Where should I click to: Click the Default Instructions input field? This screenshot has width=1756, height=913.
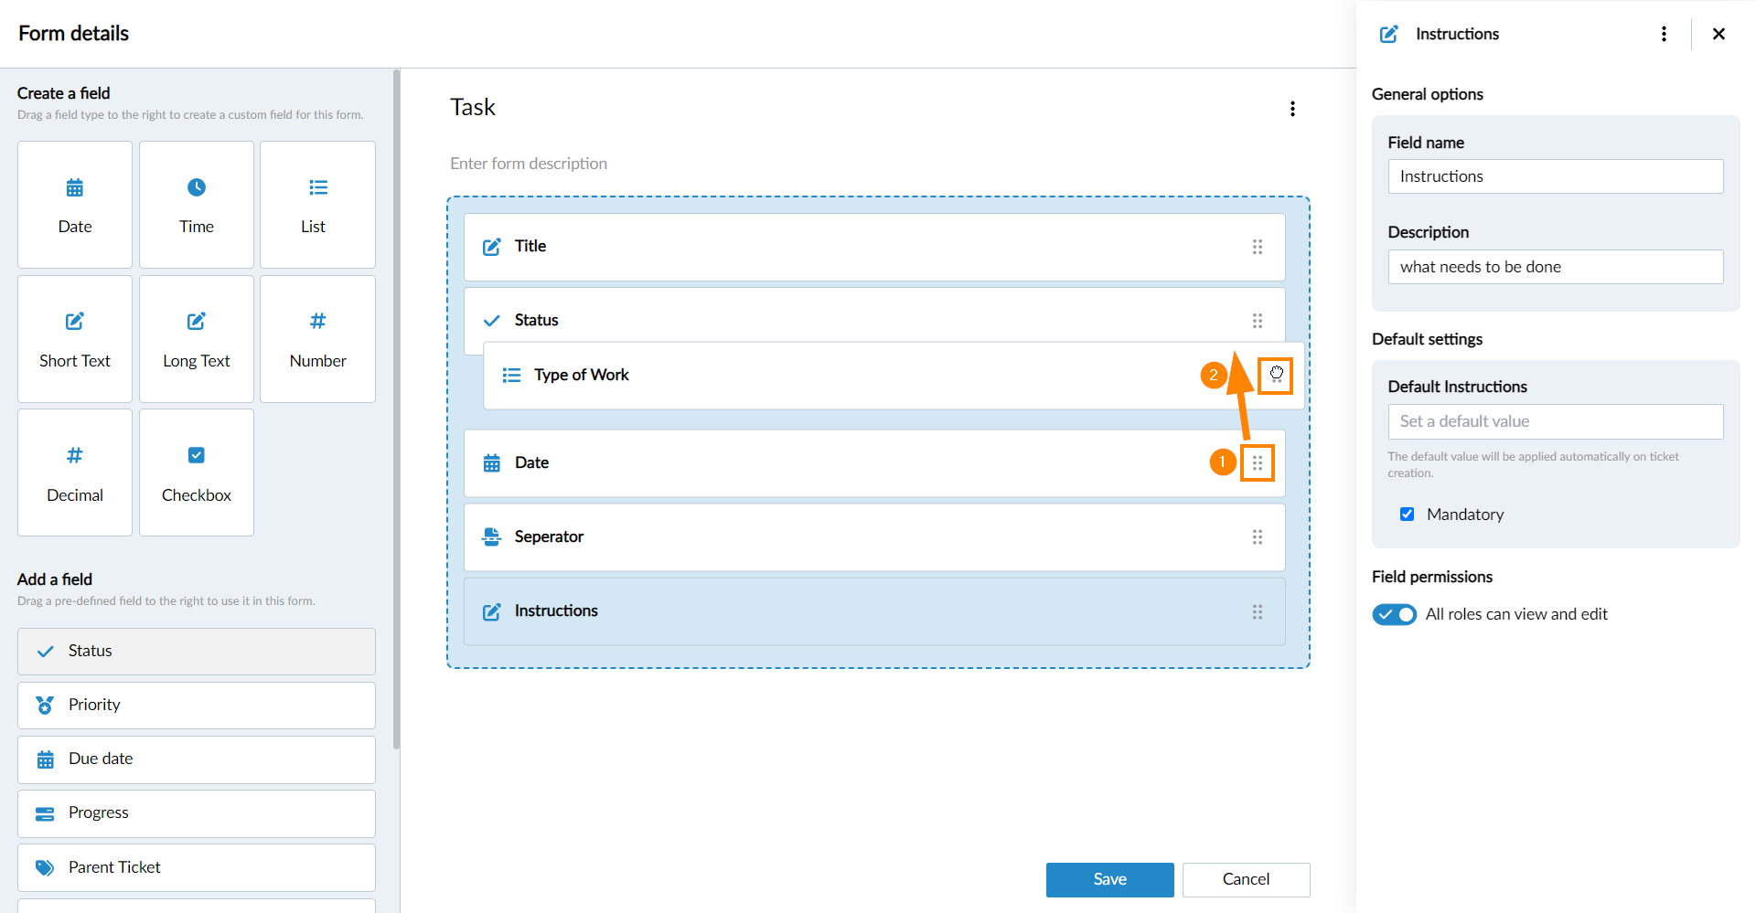point(1555,421)
